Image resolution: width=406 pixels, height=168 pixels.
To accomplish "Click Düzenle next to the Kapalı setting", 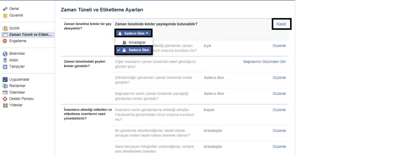I will (x=279, y=110).
